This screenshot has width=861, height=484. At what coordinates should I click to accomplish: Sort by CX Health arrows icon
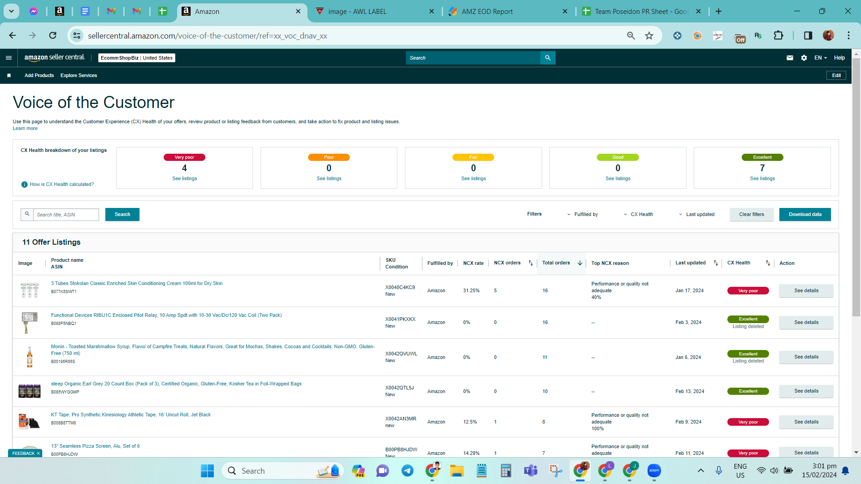pyautogui.click(x=768, y=263)
